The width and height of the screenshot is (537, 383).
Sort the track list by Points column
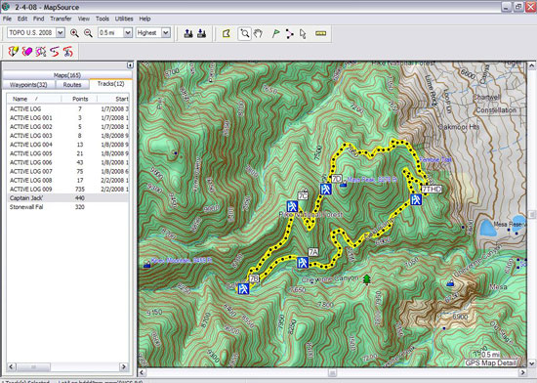(x=80, y=99)
